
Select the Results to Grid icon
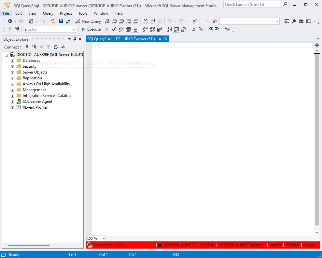click(176, 29)
